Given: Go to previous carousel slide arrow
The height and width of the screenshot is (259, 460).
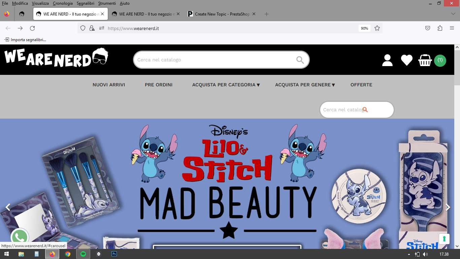Looking at the screenshot, I should pyautogui.click(x=8, y=207).
